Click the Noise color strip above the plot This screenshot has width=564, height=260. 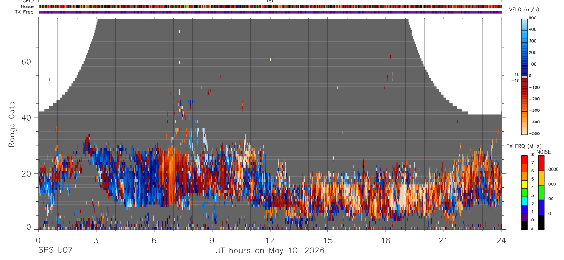click(x=270, y=6)
